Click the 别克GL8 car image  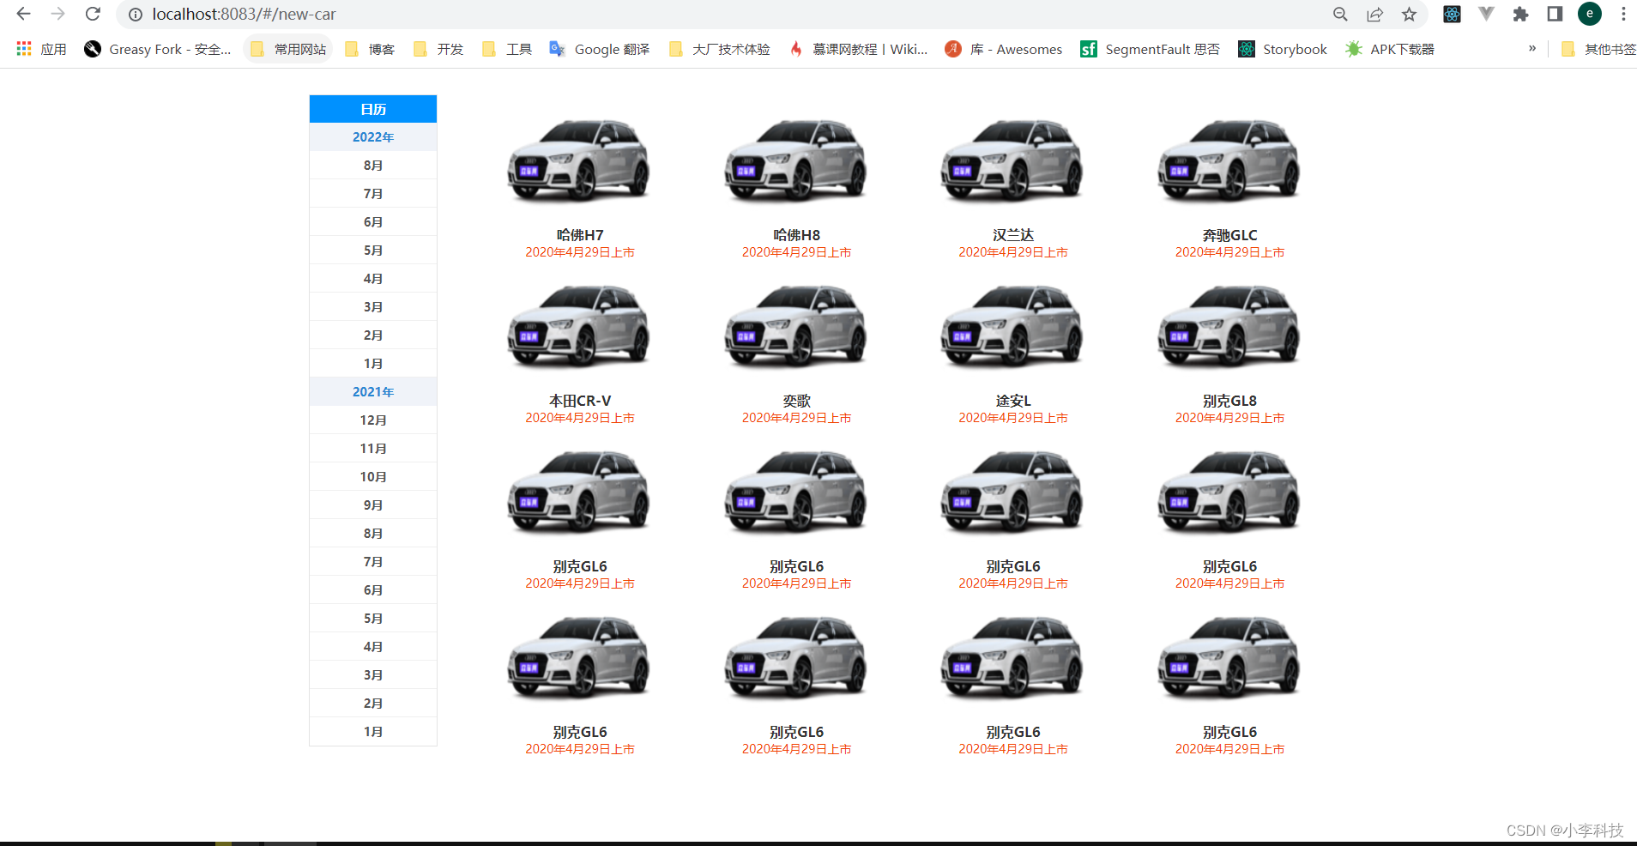pyautogui.click(x=1229, y=326)
